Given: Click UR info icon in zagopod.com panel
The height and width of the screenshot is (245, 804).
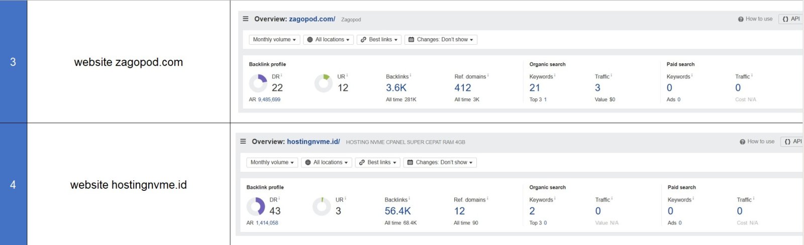Looking at the screenshot, I should (347, 75).
